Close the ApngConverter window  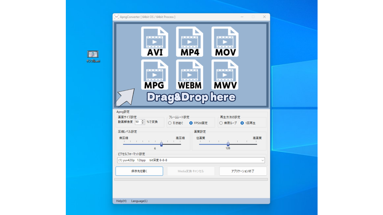coord(264,17)
